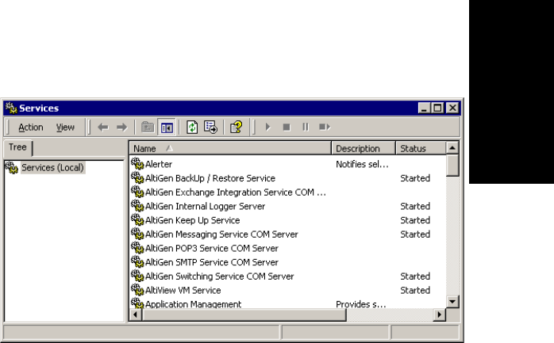Sort by the Status column header
This screenshot has width=554, height=343.
421,148
